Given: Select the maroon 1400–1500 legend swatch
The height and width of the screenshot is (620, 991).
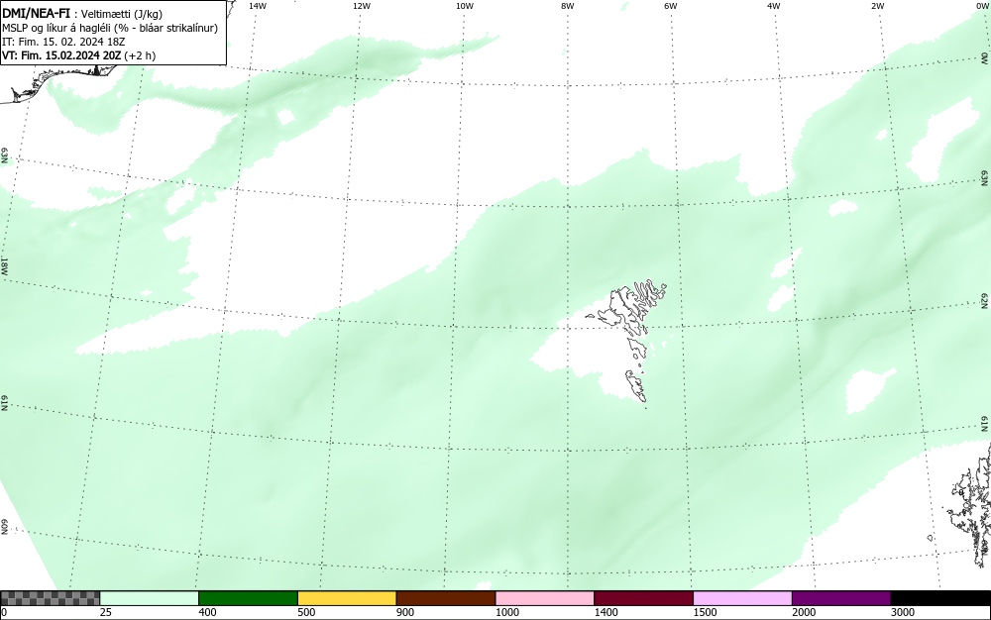Looking at the screenshot, I should point(643,598).
